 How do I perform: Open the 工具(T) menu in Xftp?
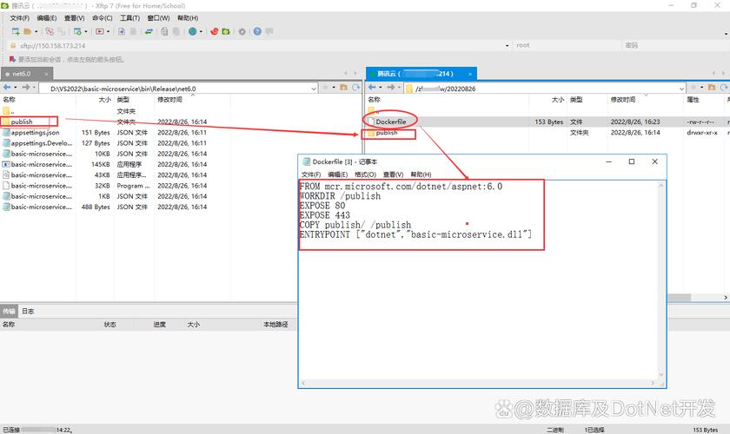point(129,17)
